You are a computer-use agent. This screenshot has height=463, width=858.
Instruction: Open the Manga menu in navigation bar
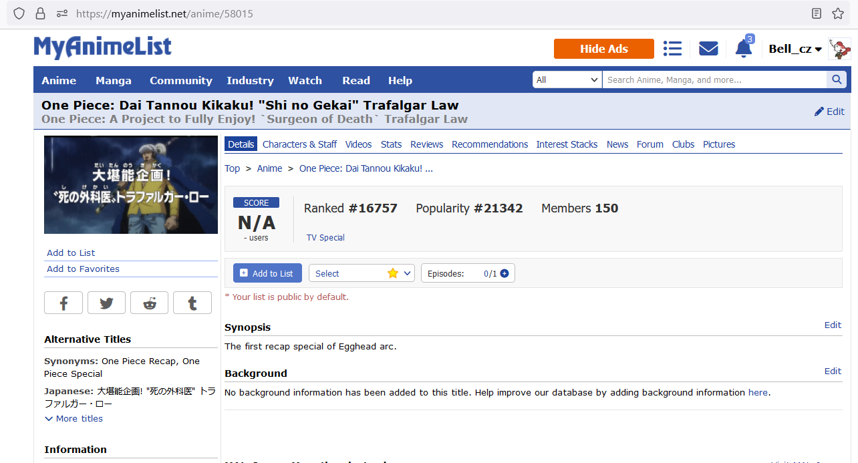pyautogui.click(x=114, y=80)
